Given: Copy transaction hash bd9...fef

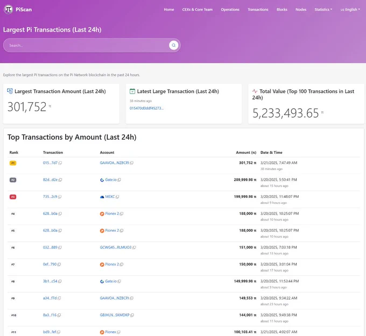Looking at the screenshot, I should pyautogui.click(x=59, y=332).
